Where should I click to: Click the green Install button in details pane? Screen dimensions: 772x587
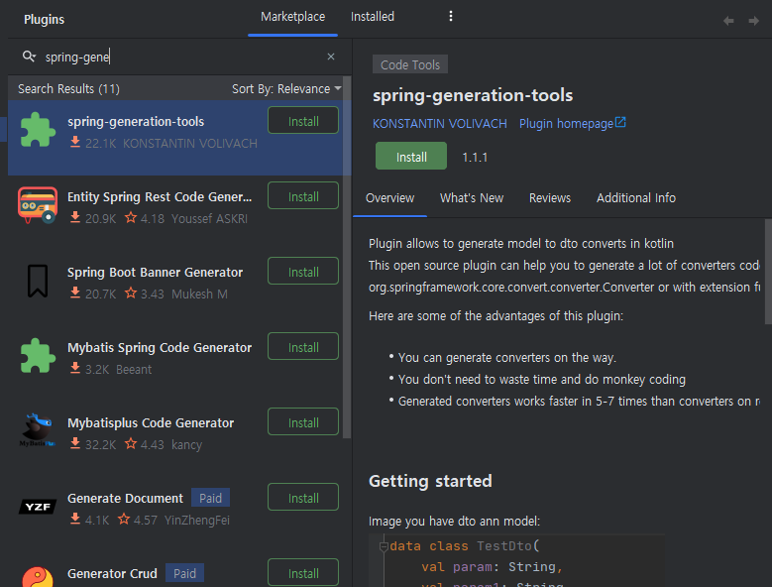point(411,156)
